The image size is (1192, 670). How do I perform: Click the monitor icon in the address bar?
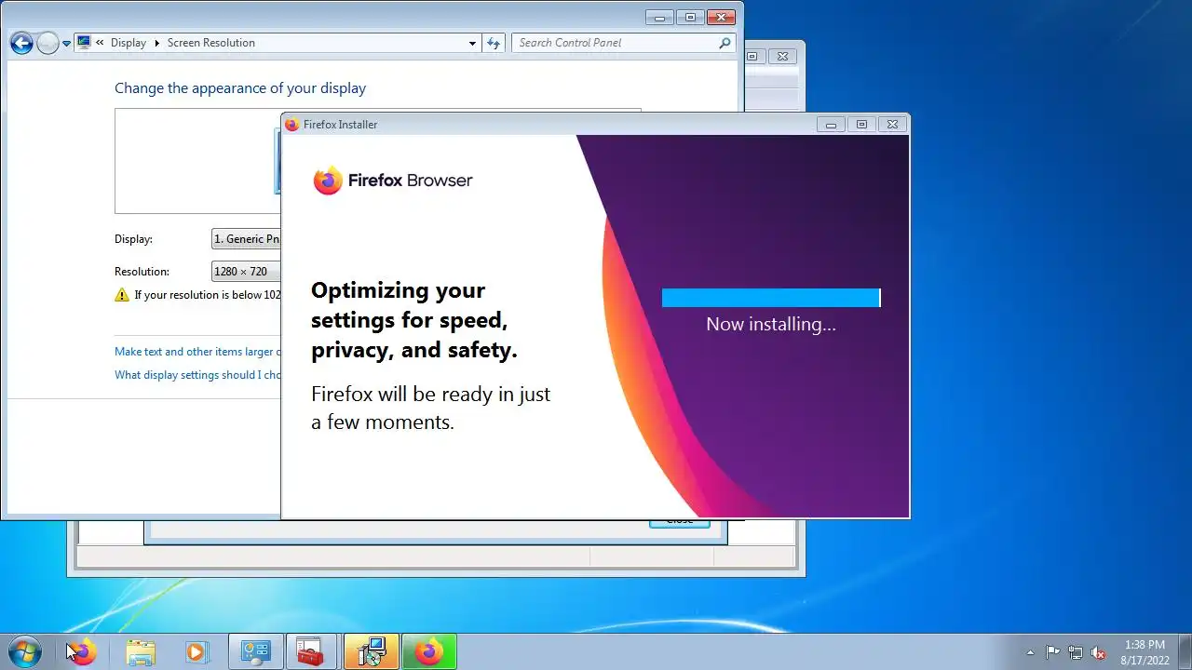tap(84, 42)
